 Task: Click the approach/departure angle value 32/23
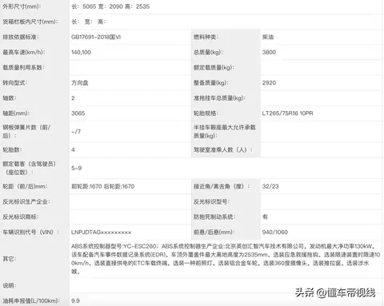pos(270,186)
